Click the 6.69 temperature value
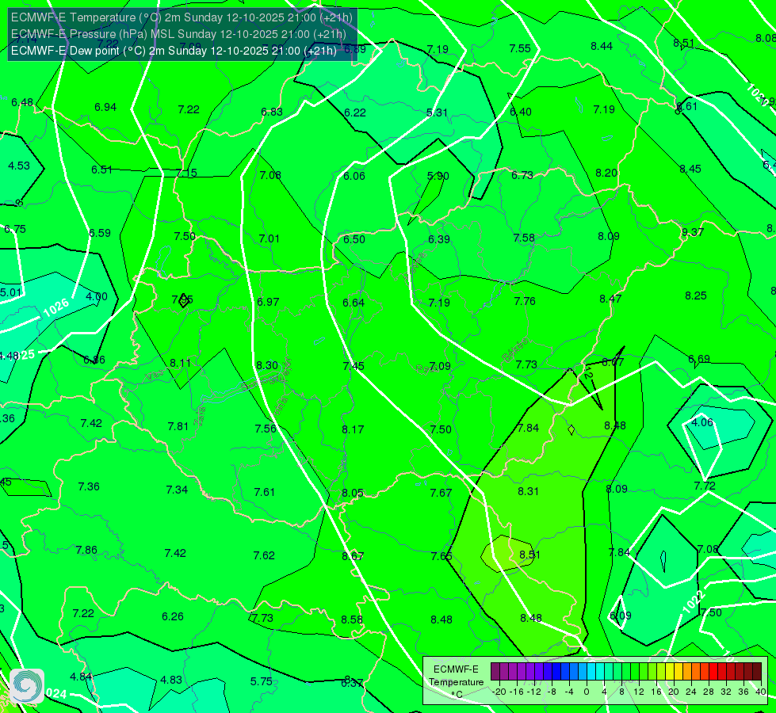776x713 pixels. point(699,359)
